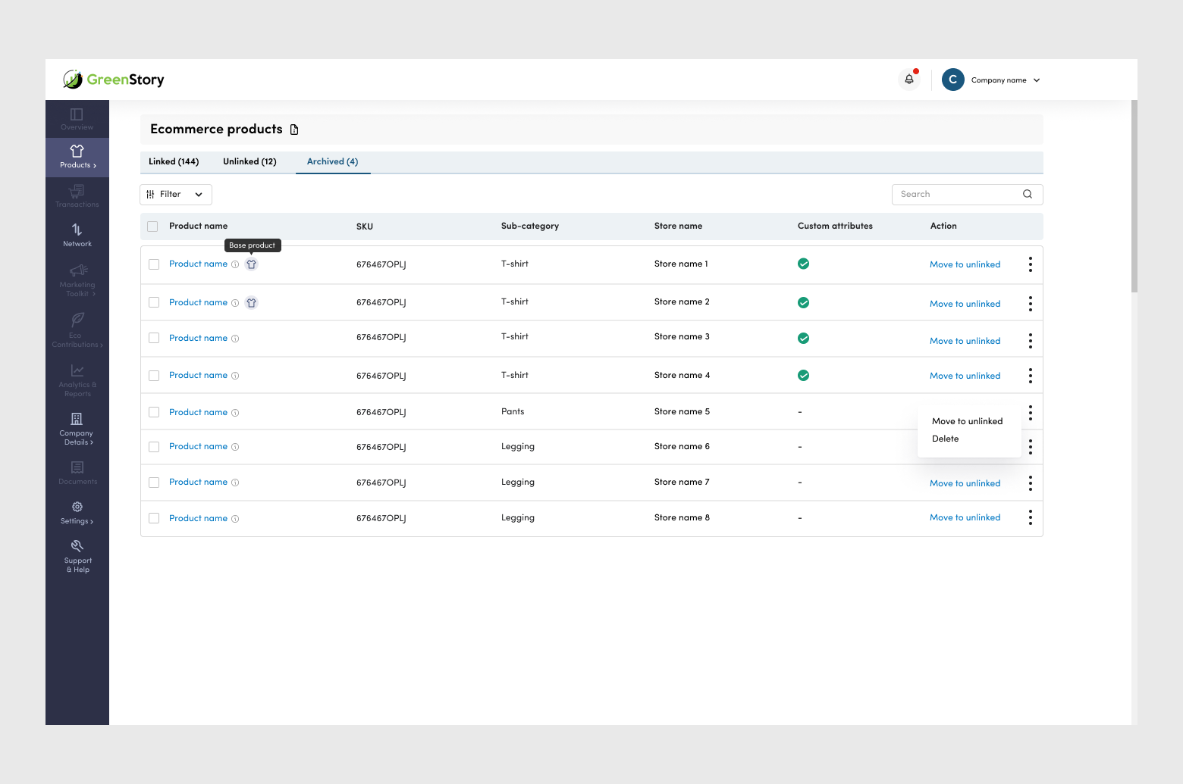Click the search magnifier icon

(1028, 194)
